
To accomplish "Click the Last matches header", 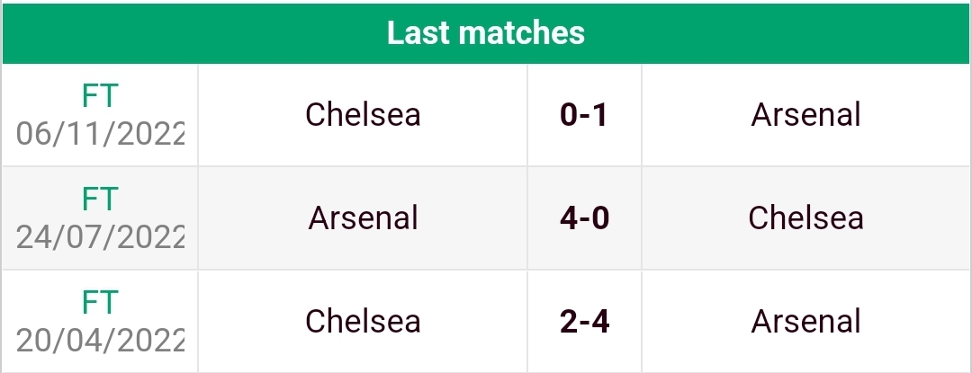I will [485, 32].
